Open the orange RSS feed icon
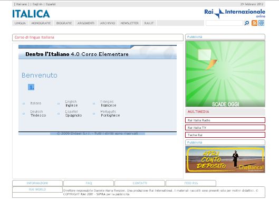279x209 pixels. point(254,23)
